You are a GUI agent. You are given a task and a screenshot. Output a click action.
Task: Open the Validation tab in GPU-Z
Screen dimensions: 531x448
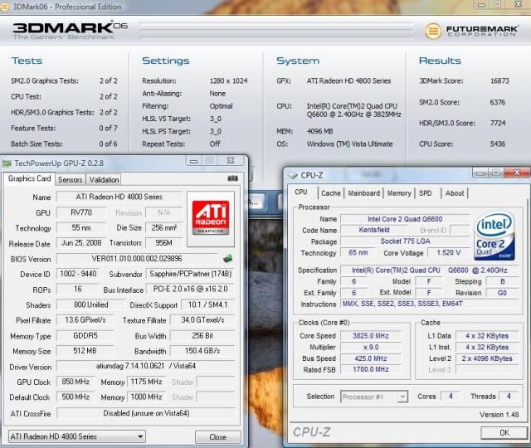point(104,180)
